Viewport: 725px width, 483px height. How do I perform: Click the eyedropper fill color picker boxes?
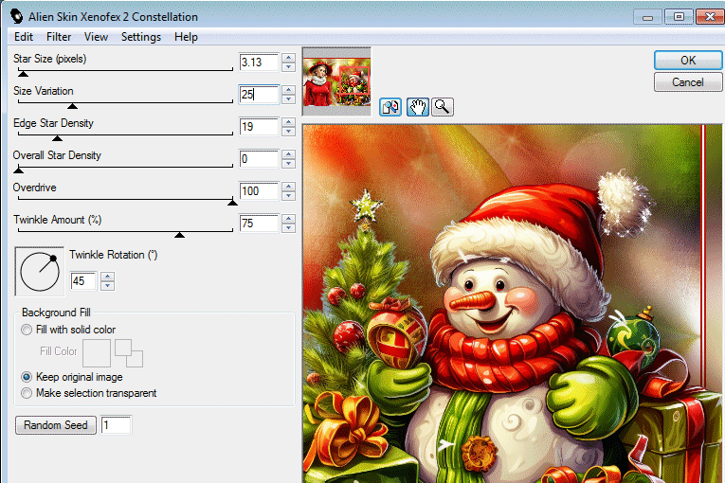click(x=129, y=353)
